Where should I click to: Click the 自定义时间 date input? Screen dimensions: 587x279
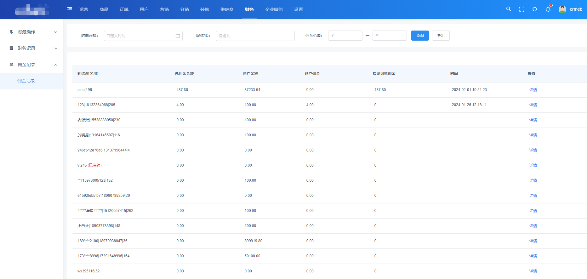coord(143,36)
